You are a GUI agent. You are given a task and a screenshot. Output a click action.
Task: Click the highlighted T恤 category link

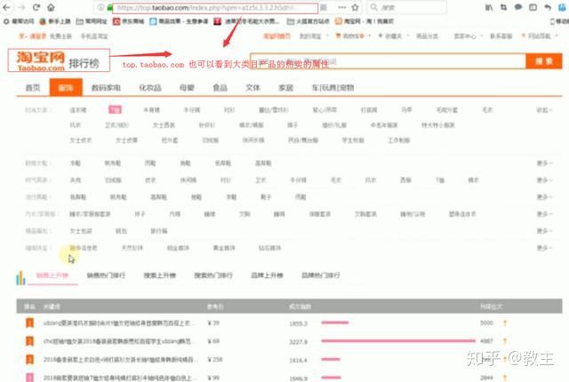tap(116, 110)
